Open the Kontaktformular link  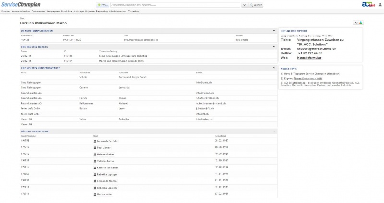tap(309, 58)
